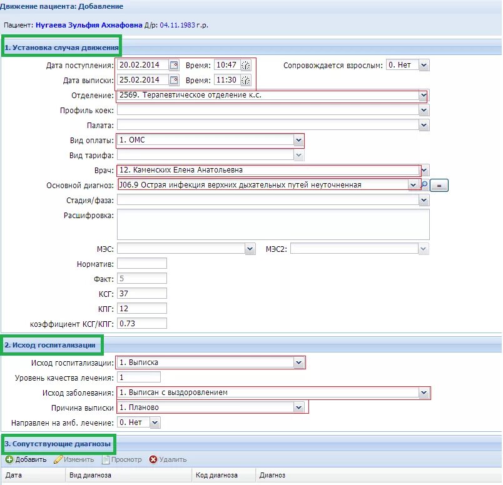Click the Вид диагноза column header

tap(129, 475)
